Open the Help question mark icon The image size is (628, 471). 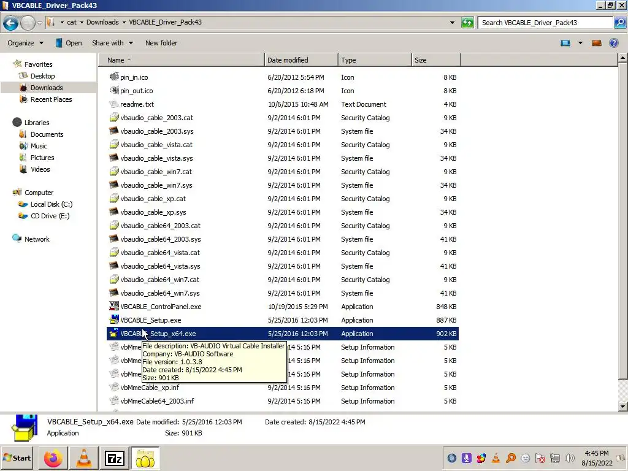click(613, 43)
